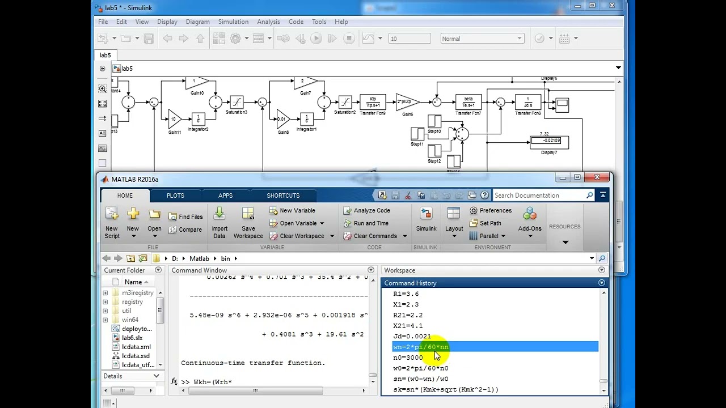Click the Simulink model configuration gear icon
The height and width of the screenshot is (408, 726).
coord(235,39)
